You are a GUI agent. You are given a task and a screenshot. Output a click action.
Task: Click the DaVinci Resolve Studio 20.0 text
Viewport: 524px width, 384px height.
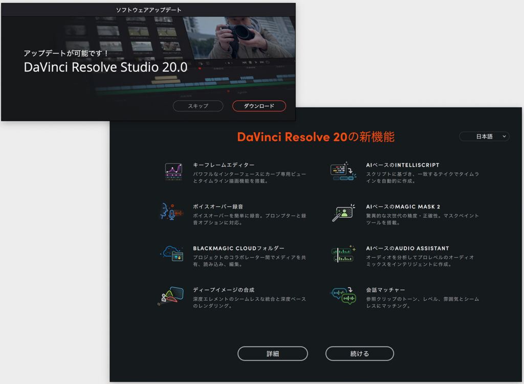pyautogui.click(x=105, y=67)
